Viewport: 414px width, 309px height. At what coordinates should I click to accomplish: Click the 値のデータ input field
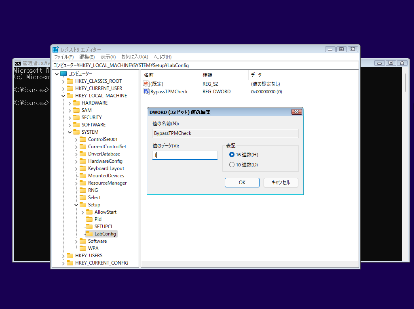(185, 155)
